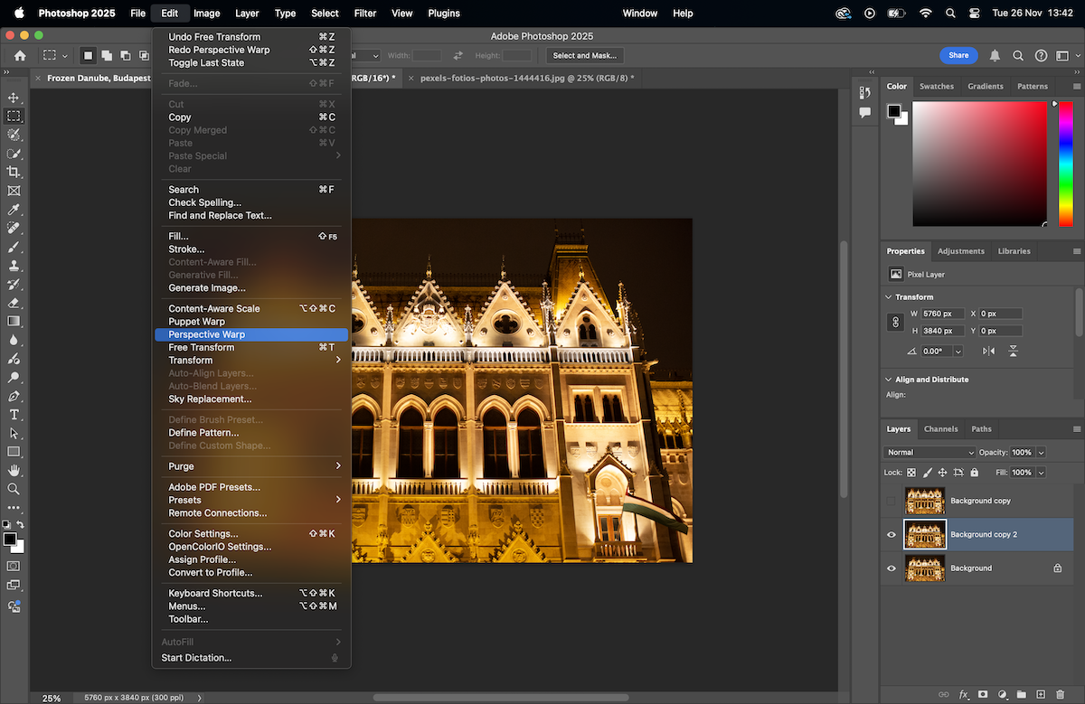This screenshot has height=704, width=1085.
Task: Collapse the Transform section in Properties
Action: pos(887,296)
